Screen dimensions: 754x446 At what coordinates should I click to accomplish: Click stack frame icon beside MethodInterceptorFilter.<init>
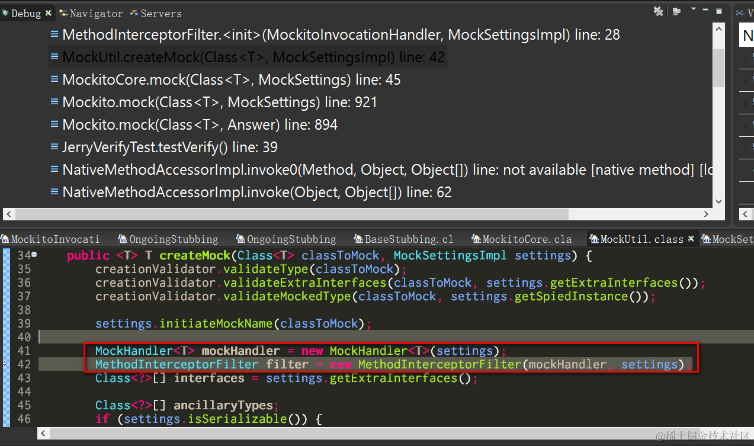click(x=54, y=35)
